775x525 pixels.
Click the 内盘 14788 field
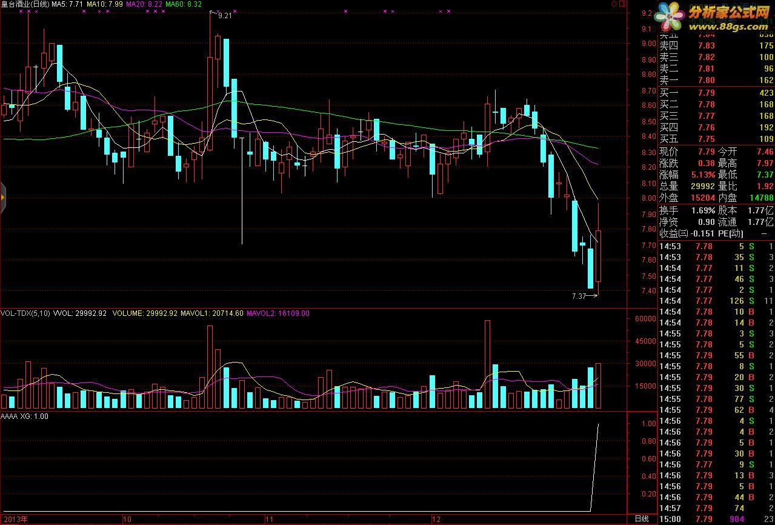click(x=746, y=198)
